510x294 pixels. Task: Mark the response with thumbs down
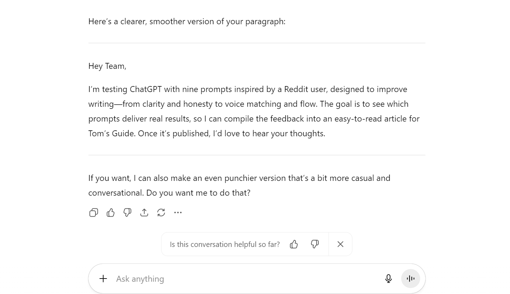click(x=127, y=213)
